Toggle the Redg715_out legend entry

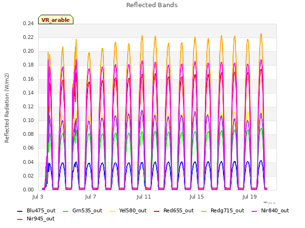pos(223,210)
